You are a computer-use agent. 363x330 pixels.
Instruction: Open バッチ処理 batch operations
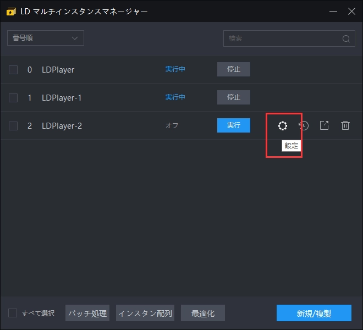tap(87, 313)
